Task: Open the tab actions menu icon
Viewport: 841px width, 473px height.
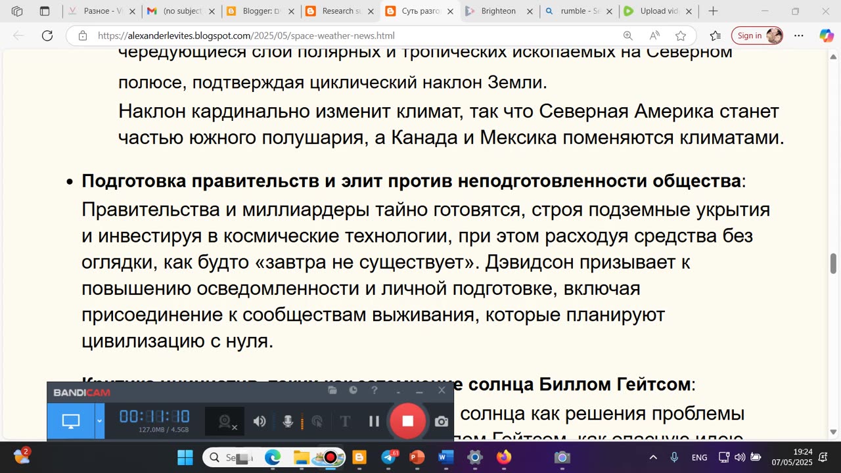Action: tap(45, 11)
